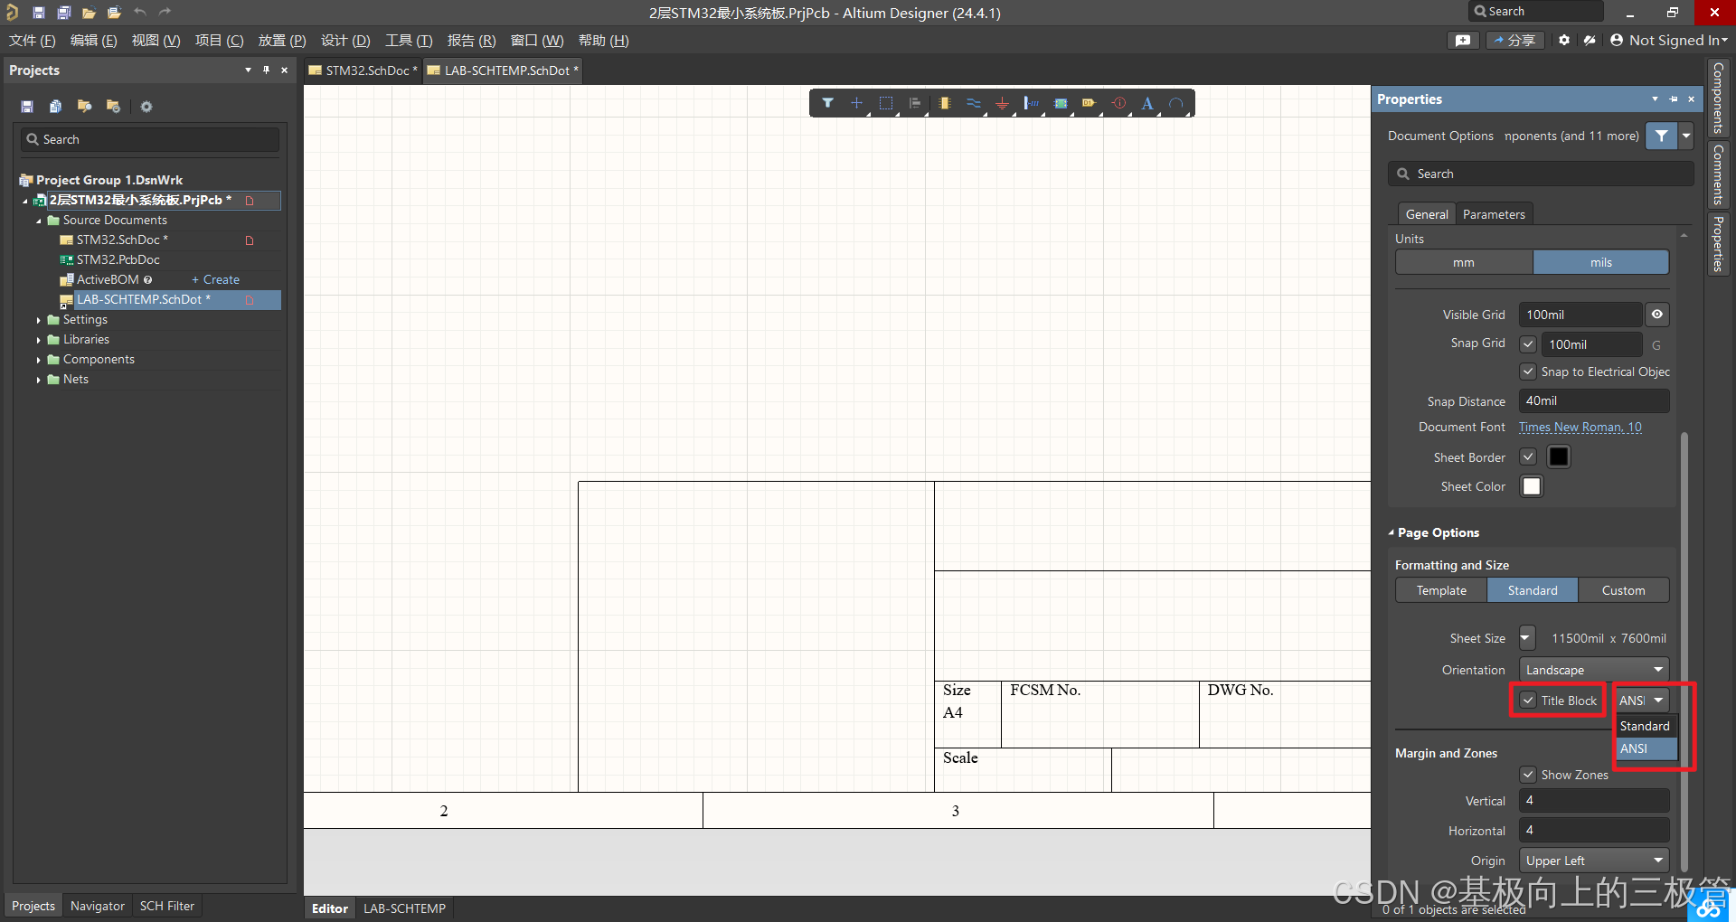This screenshot has width=1736, height=922.
Task: Toggle the Sheet Border checkbox
Action: click(1528, 457)
